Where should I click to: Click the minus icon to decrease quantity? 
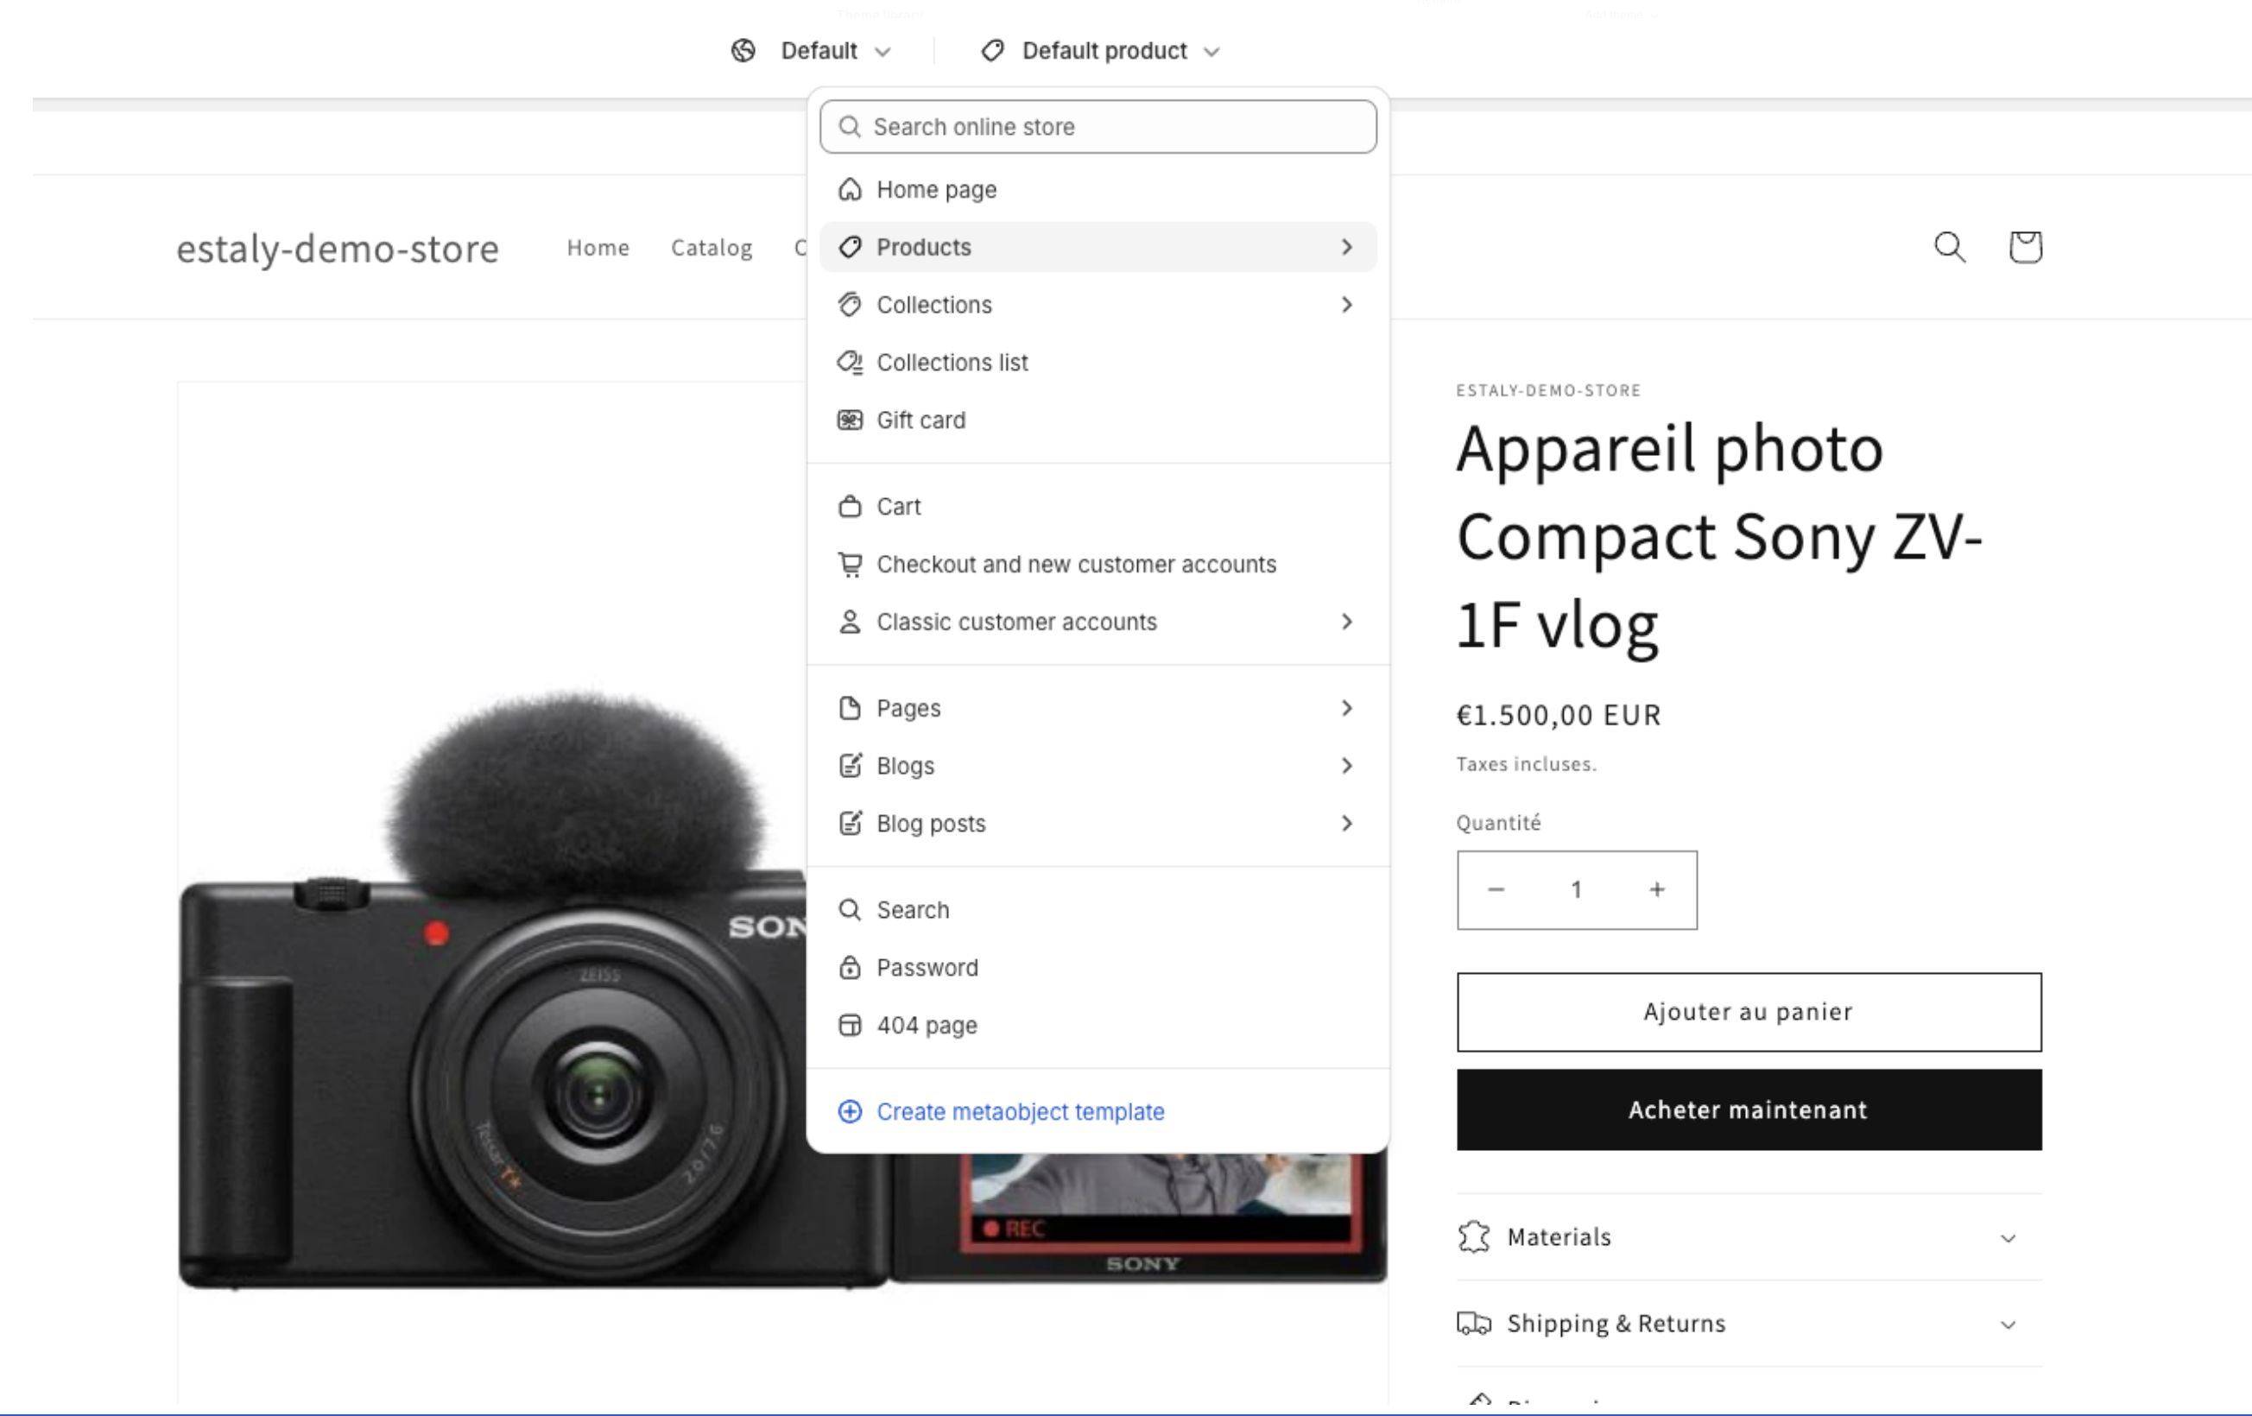1496,889
